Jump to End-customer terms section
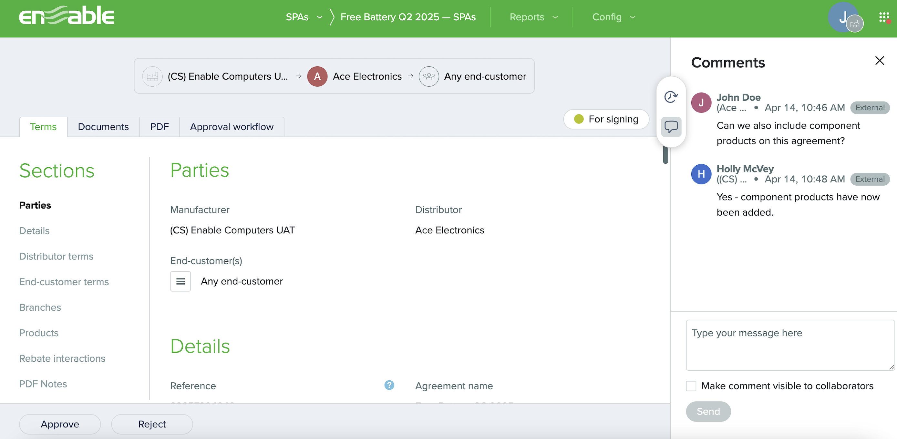This screenshot has height=439, width=897. (x=64, y=282)
